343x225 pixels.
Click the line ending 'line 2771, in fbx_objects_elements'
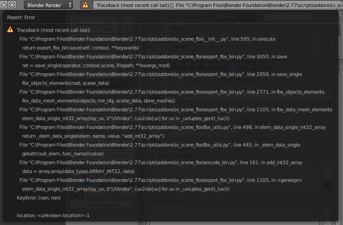click(171, 92)
